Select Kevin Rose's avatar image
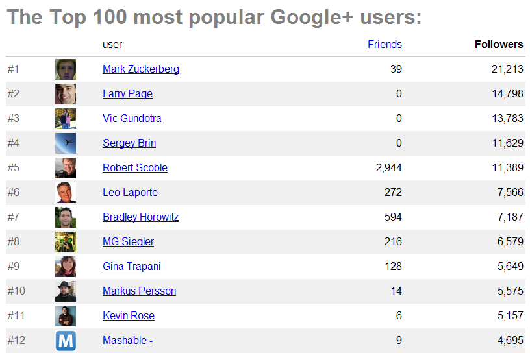Image resolution: width=530 pixels, height=353 pixels. [66, 316]
